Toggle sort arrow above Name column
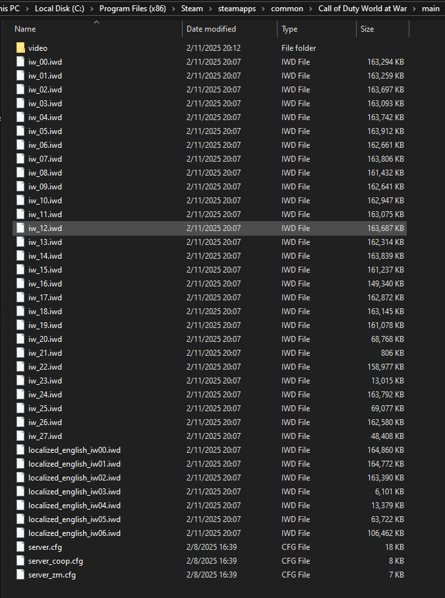This screenshot has height=598, width=445. [x=97, y=22]
